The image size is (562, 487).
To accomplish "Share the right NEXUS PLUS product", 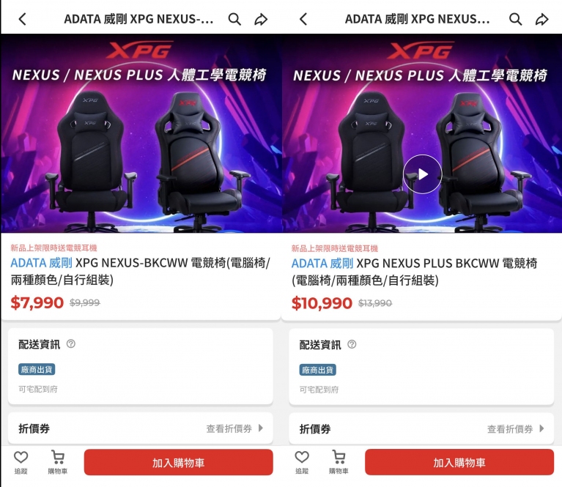I will 542,19.
